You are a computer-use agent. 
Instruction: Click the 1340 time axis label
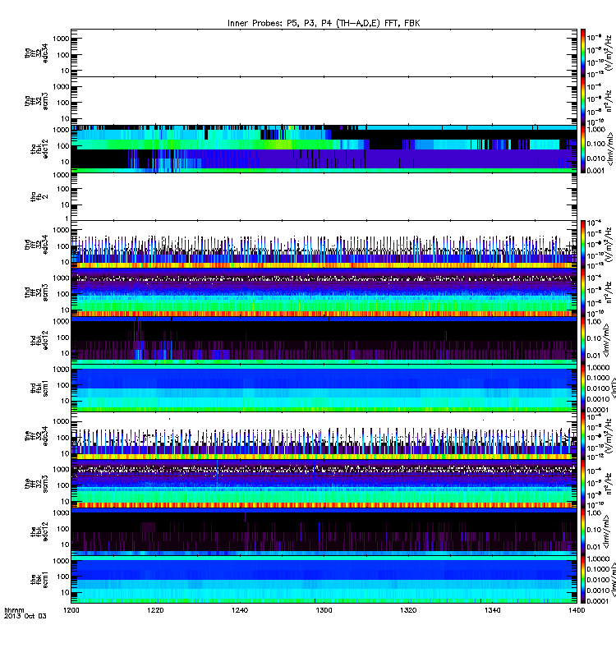pyautogui.click(x=492, y=610)
